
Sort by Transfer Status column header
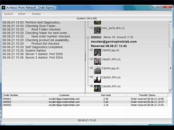147,95
